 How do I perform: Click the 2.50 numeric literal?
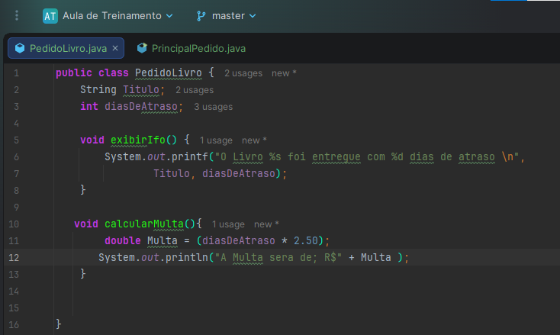pos(305,240)
